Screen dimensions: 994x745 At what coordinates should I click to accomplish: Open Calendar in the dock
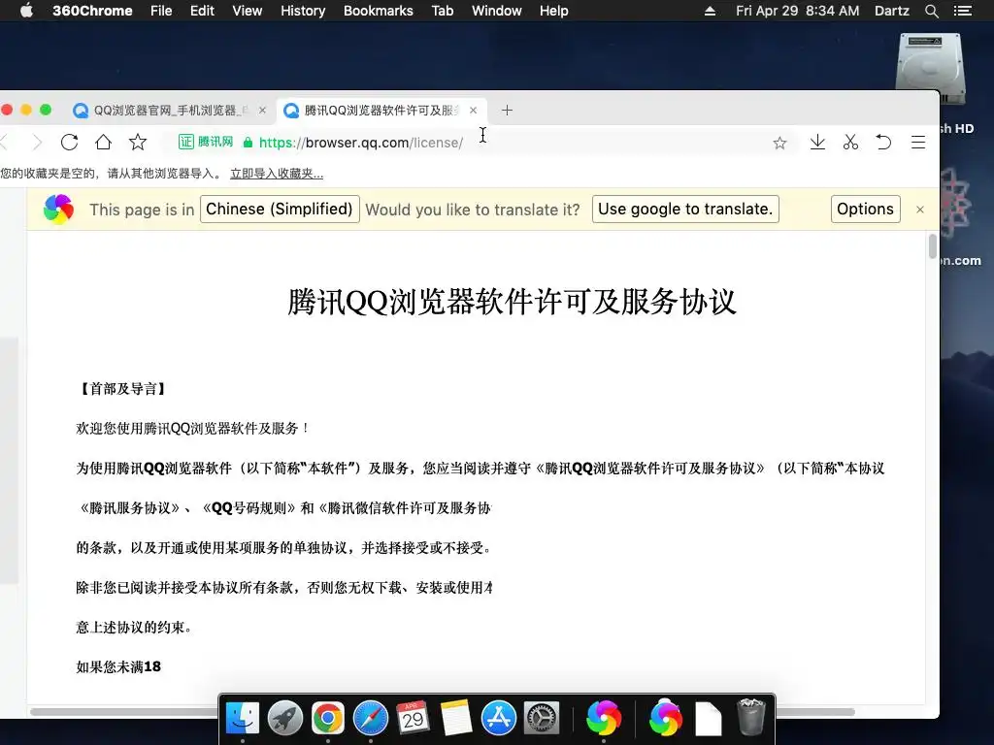(414, 719)
